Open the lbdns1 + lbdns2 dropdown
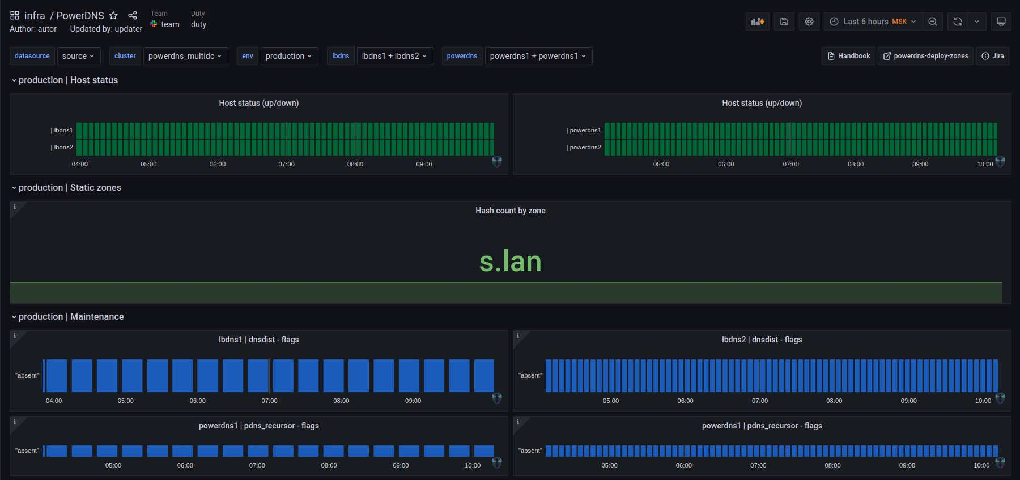1020x480 pixels. pyautogui.click(x=395, y=56)
